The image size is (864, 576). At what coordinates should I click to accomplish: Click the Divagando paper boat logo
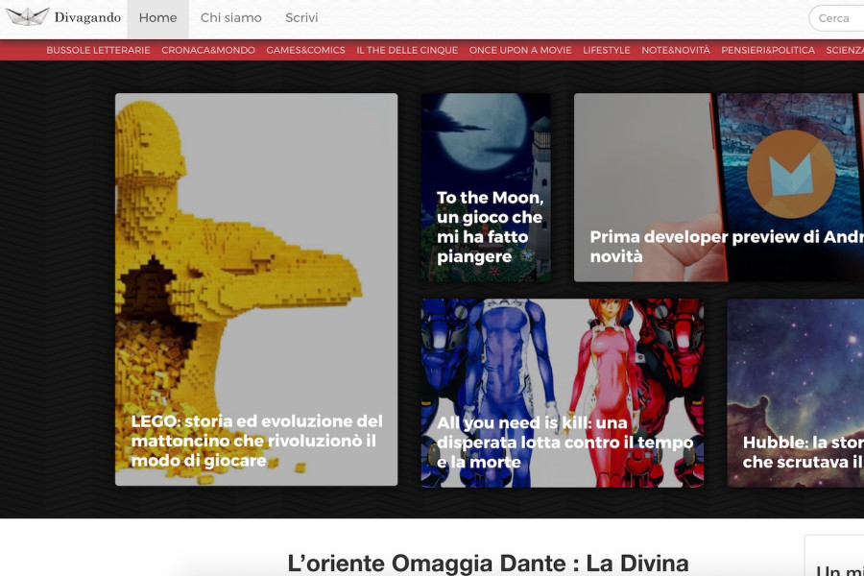[28, 17]
